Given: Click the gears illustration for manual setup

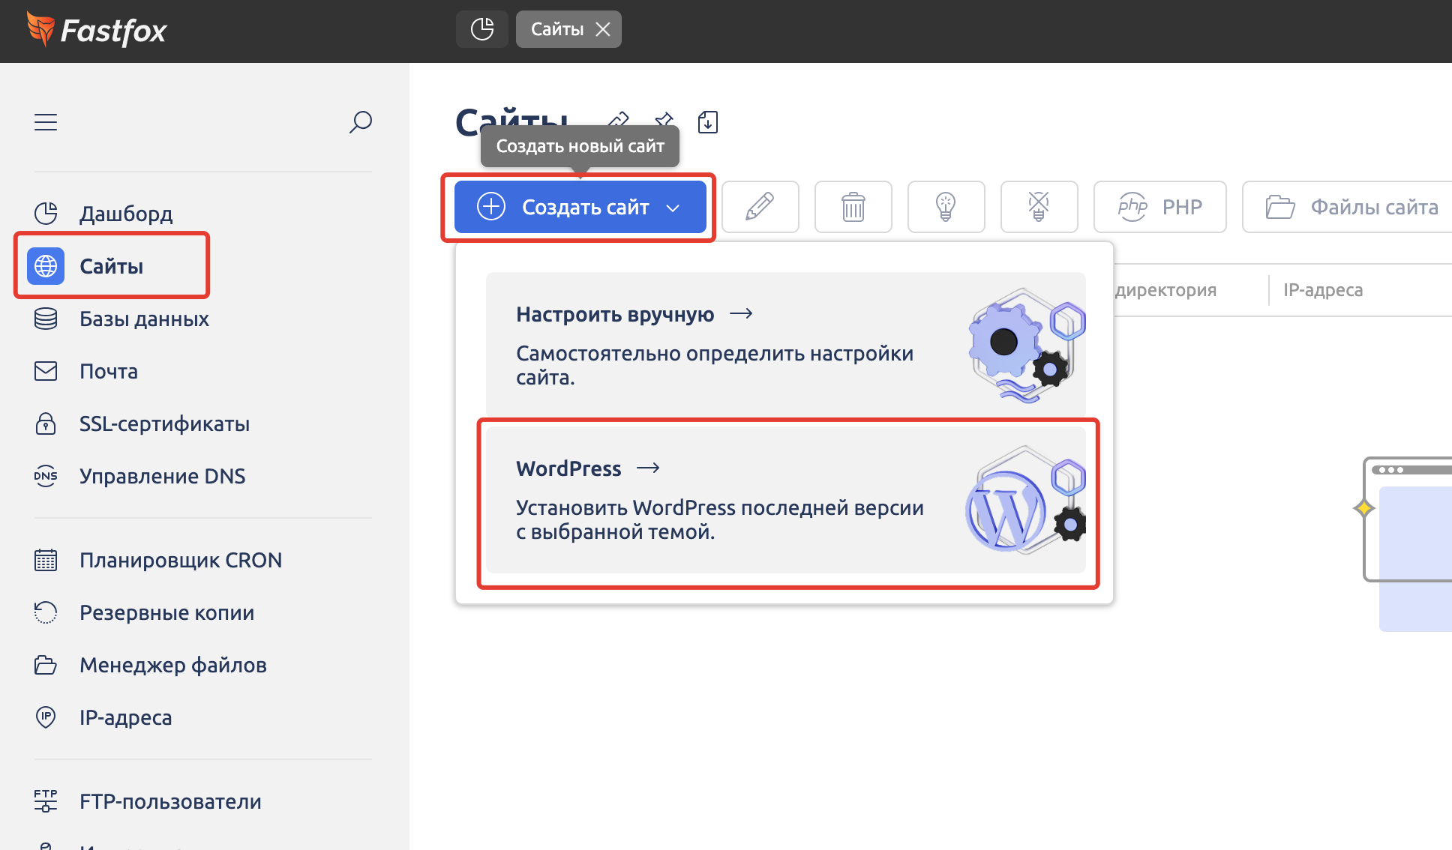Looking at the screenshot, I should pos(1026,346).
